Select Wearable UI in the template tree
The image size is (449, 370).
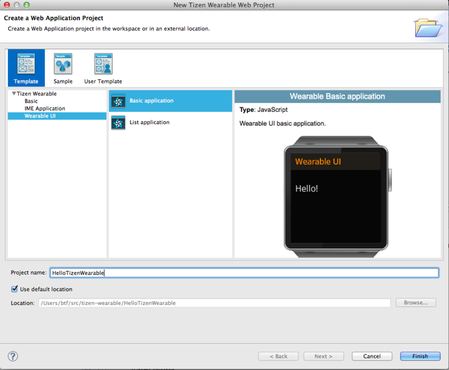click(x=57, y=116)
